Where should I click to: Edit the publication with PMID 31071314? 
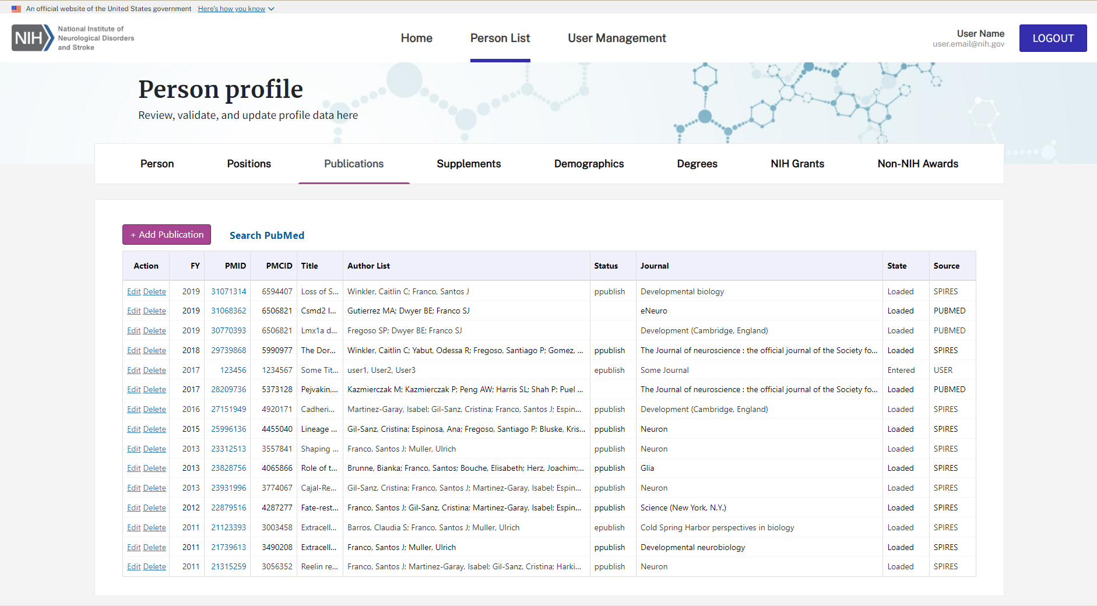pyautogui.click(x=133, y=291)
